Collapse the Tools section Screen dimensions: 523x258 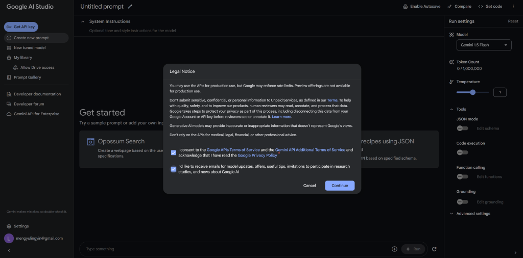click(451, 109)
